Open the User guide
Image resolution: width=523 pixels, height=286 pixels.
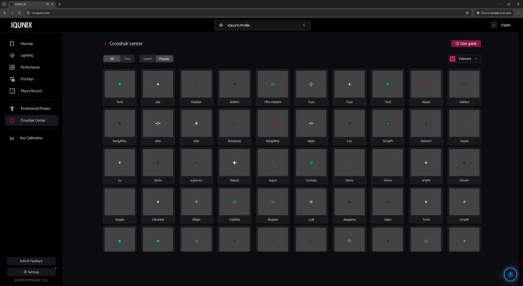coord(466,44)
